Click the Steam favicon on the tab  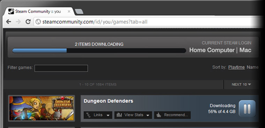coord(11,11)
